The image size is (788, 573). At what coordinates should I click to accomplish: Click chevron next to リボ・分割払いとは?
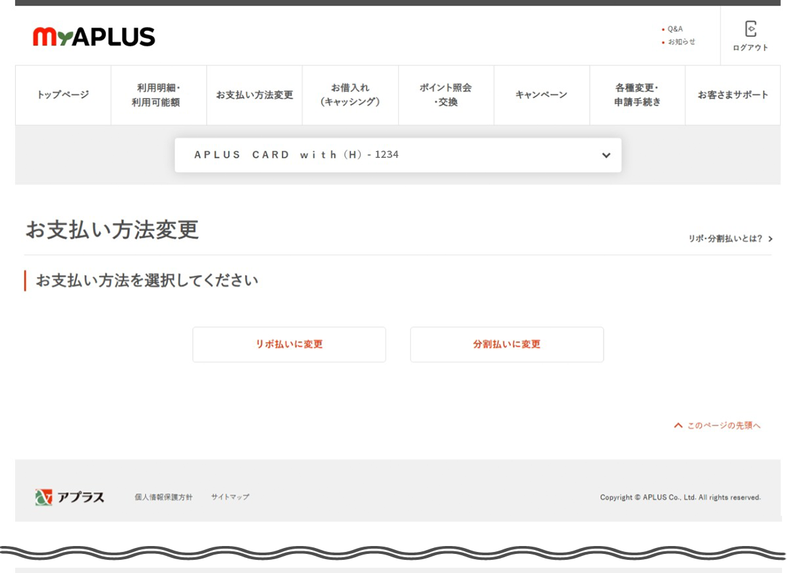(770, 239)
